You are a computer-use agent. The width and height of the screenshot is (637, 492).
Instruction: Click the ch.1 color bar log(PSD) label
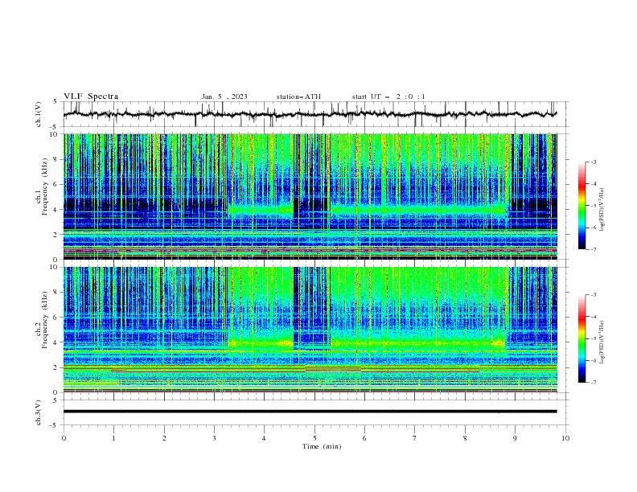(602, 210)
